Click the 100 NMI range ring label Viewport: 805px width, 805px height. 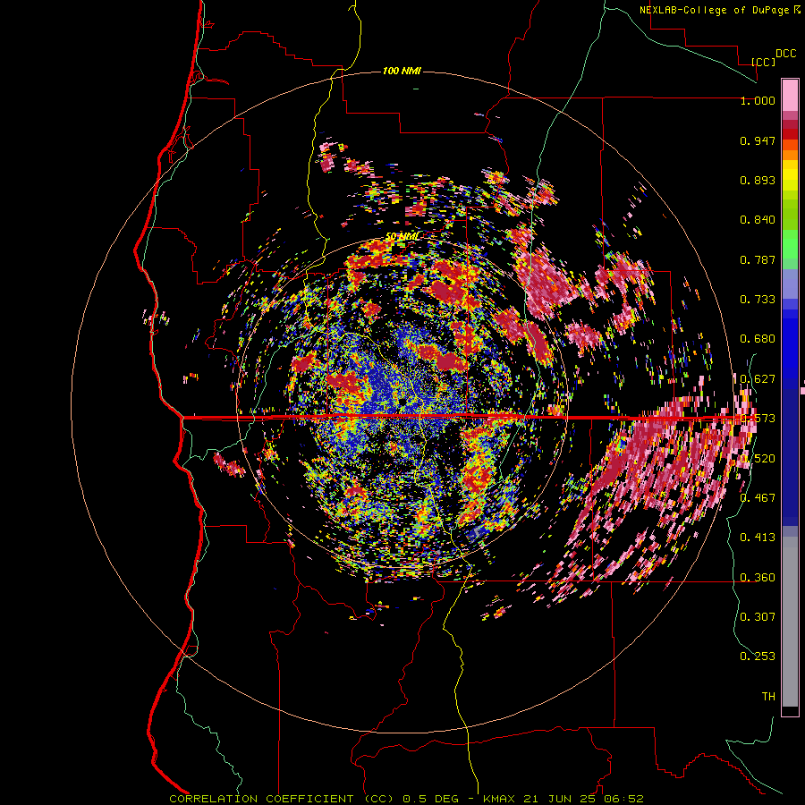coord(402,71)
